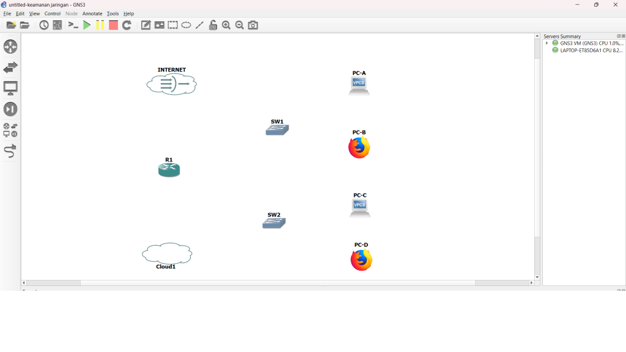Screen dimensions: 626x352
Task: Browse end devices using the monitor icon
Action: click(10, 88)
